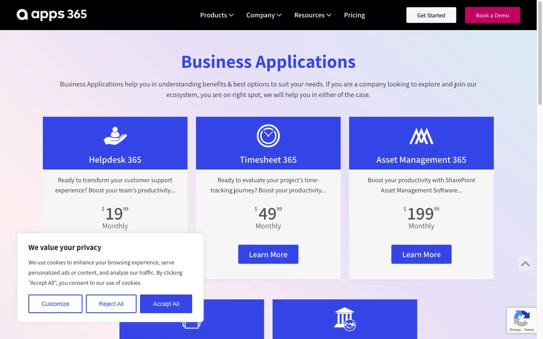
Task: Click the scroll-to-top arrow button
Action: pyautogui.click(x=525, y=264)
